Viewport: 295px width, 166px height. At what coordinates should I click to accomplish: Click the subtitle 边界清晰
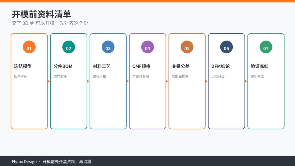pos(60,76)
